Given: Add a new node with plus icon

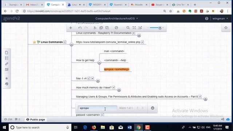Looking at the screenshot, I should point(71,28).
